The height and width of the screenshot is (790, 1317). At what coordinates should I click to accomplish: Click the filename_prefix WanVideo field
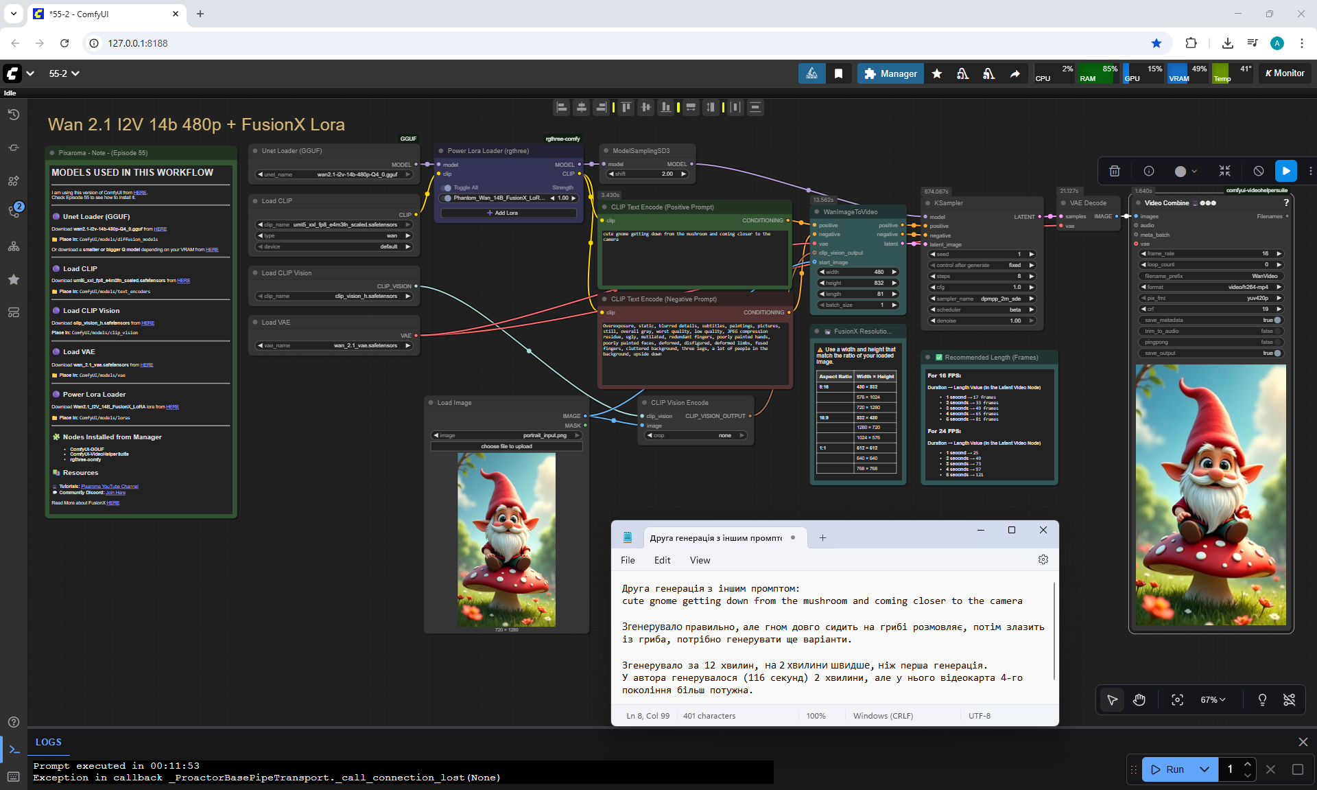click(1211, 276)
